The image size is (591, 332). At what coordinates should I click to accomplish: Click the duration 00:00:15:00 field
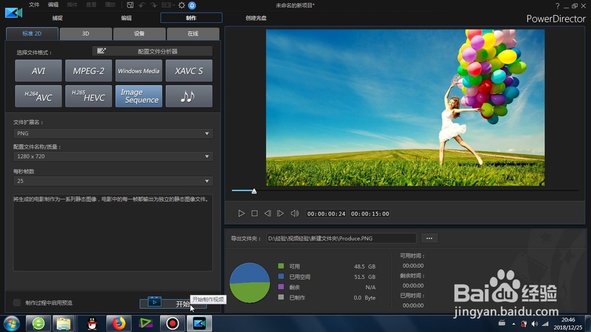tap(370, 214)
